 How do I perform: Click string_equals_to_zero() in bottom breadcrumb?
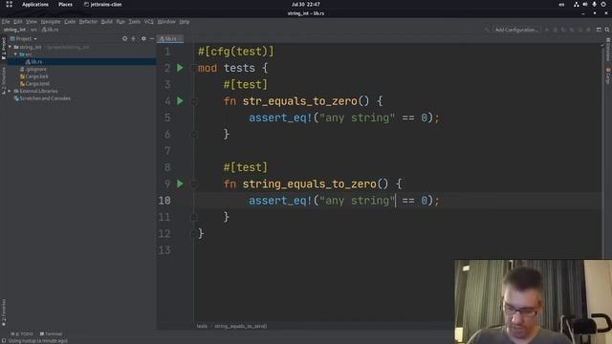(x=240, y=326)
